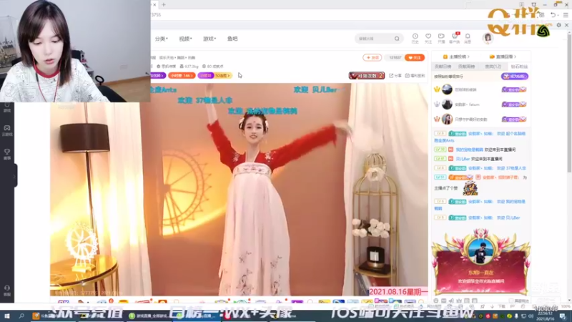The width and height of the screenshot is (572, 322).
Task: Click the 发帖 plus button near follow
Action: tap(372, 58)
